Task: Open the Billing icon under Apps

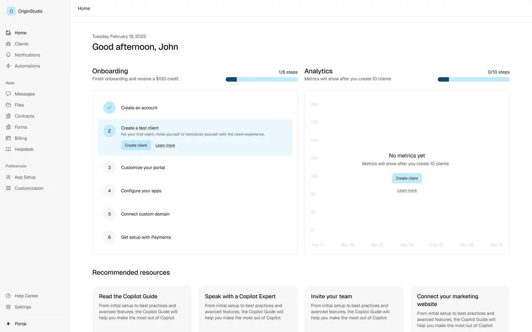Action: (x=8, y=137)
